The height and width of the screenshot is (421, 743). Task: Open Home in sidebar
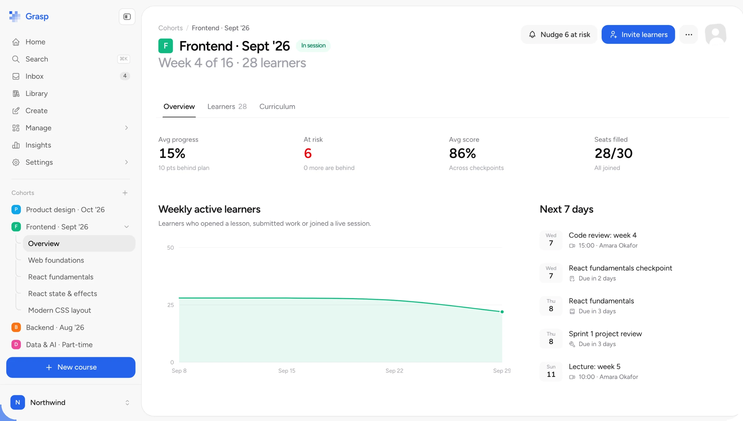pos(71,42)
